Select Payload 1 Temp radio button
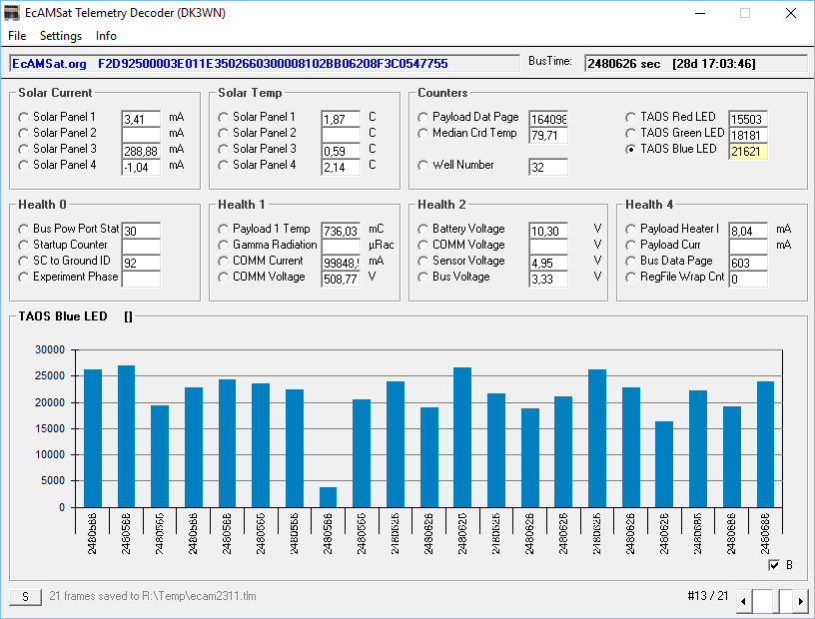 click(224, 230)
